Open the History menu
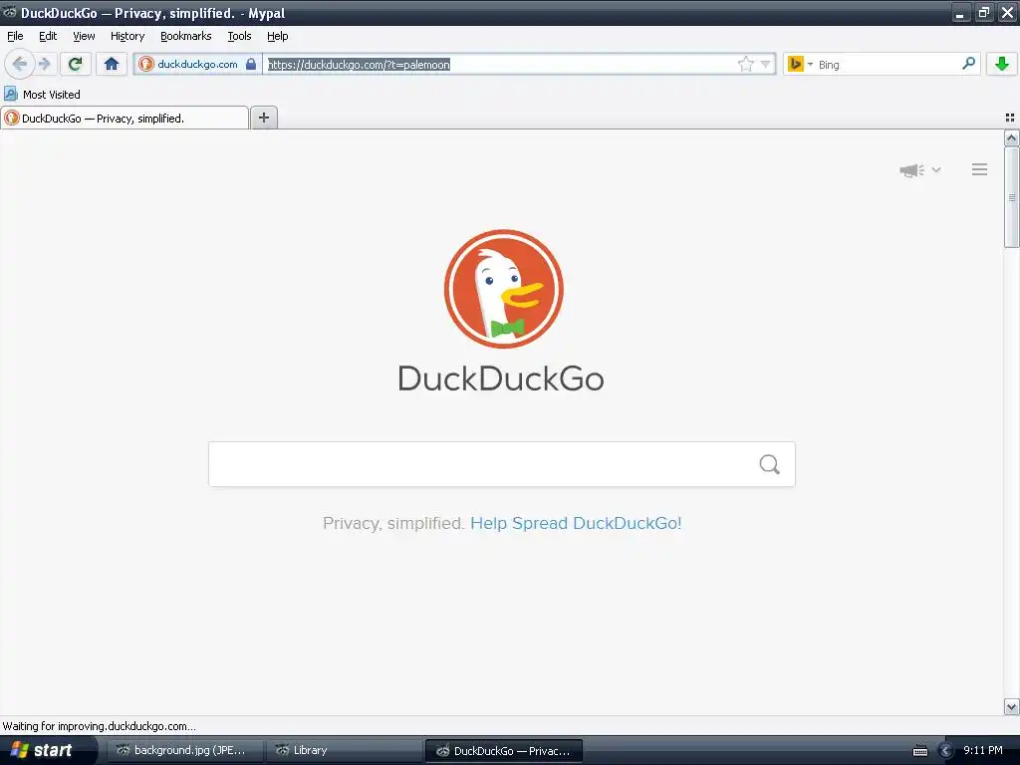The image size is (1020, 765). 127,36
